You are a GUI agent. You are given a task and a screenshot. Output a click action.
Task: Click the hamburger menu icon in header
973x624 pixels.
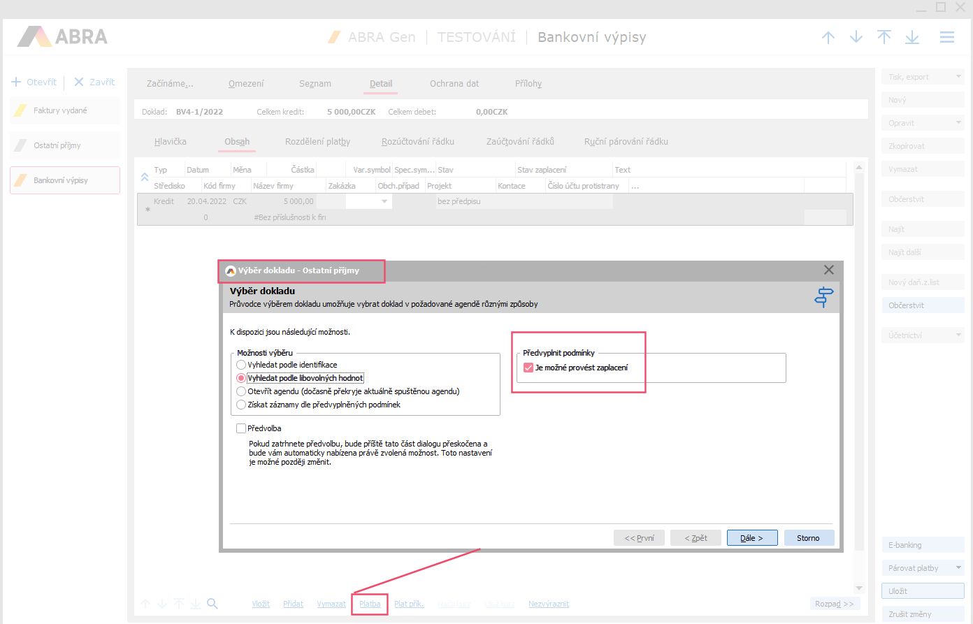point(946,38)
